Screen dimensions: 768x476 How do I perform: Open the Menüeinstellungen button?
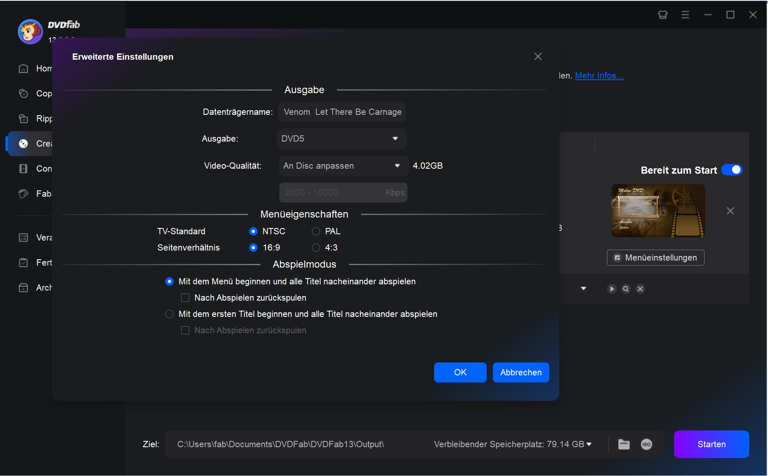655,258
